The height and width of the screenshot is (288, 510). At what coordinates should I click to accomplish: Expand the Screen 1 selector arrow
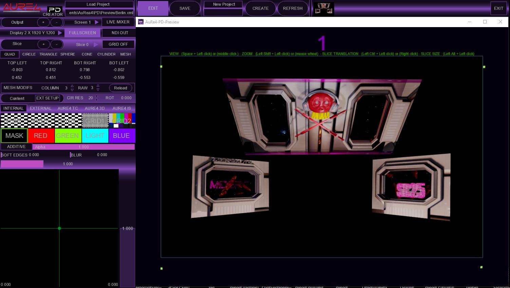click(x=97, y=22)
